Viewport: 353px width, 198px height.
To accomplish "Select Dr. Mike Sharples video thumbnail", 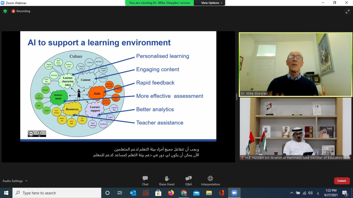I will (x=296, y=64).
